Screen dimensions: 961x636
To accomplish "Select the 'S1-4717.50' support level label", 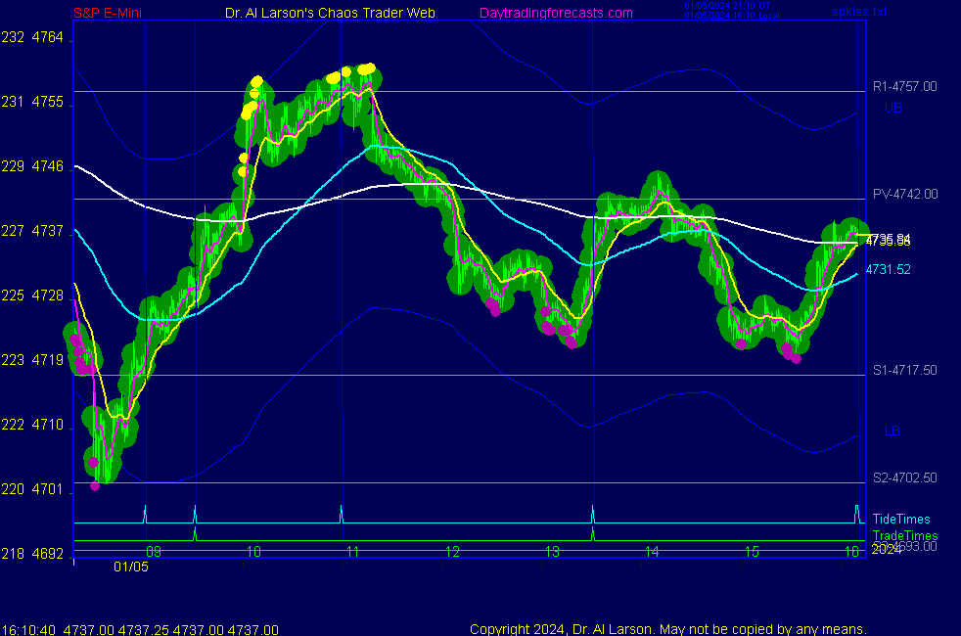I will (904, 370).
